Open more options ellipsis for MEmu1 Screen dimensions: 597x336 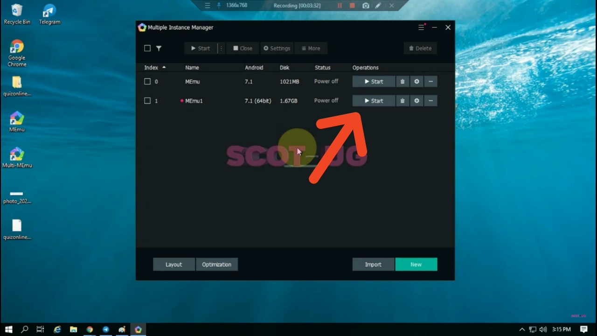coord(430,101)
